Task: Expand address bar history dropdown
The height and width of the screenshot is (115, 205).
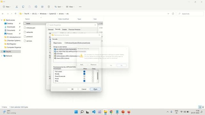Action: (x=168, y=14)
